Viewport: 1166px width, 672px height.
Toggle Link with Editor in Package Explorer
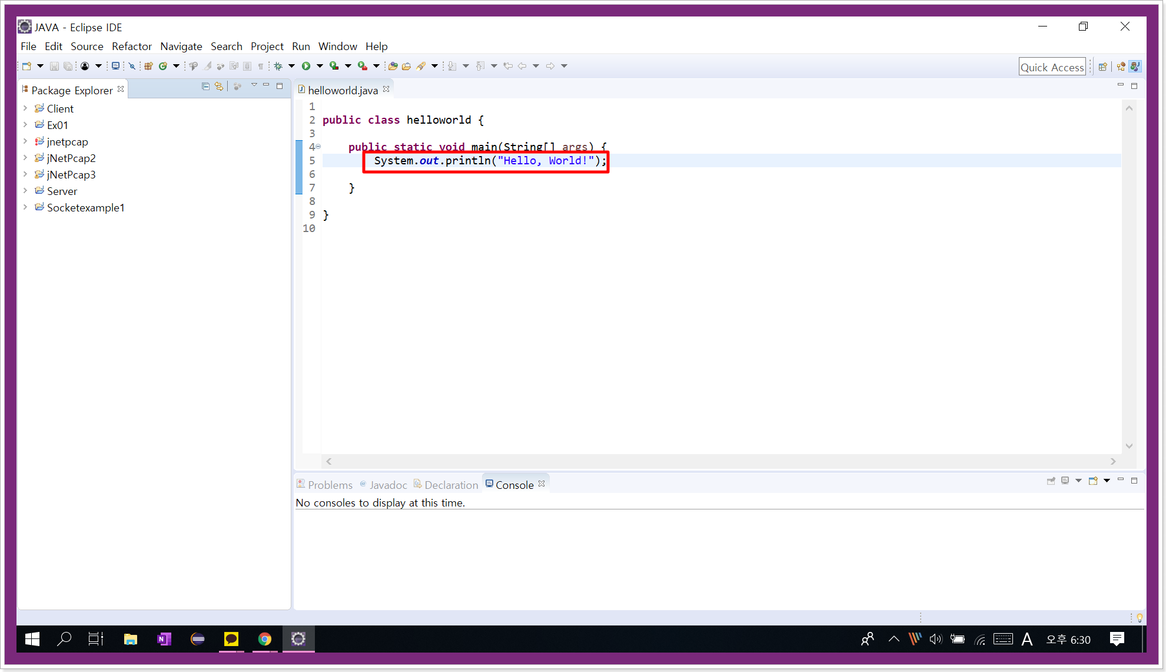point(219,86)
